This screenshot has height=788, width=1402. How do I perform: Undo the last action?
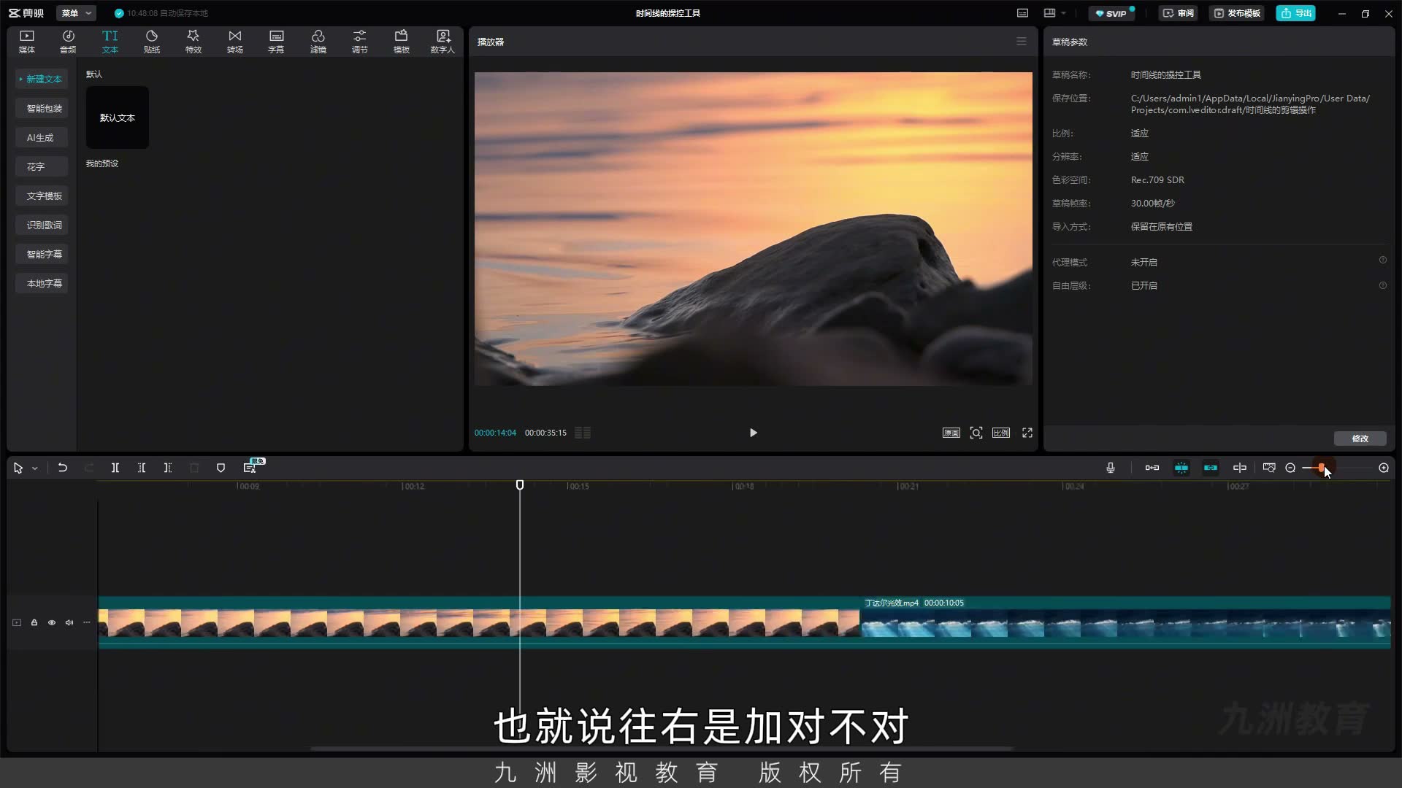(63, 468)
